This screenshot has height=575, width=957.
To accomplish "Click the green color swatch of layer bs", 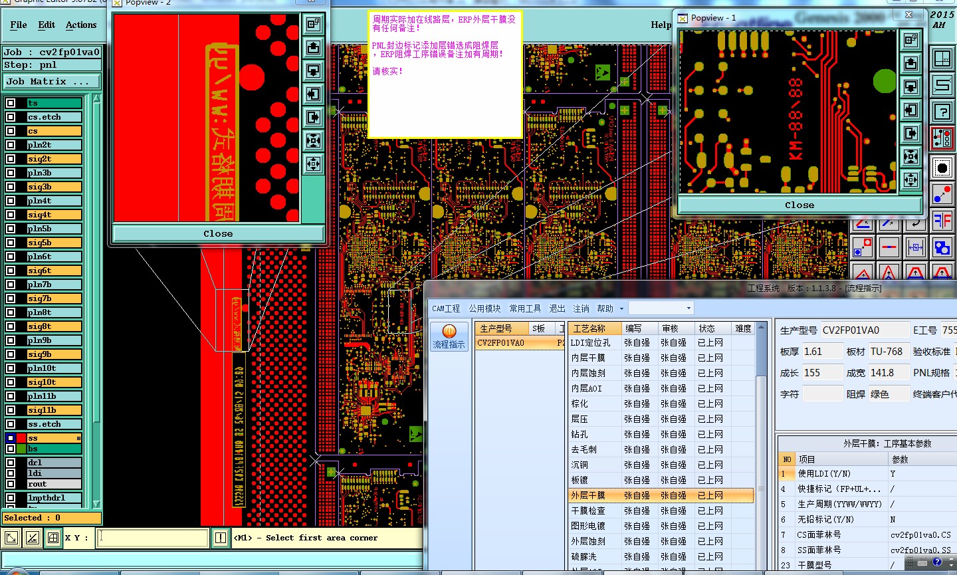I will click(x=22, y=449).
